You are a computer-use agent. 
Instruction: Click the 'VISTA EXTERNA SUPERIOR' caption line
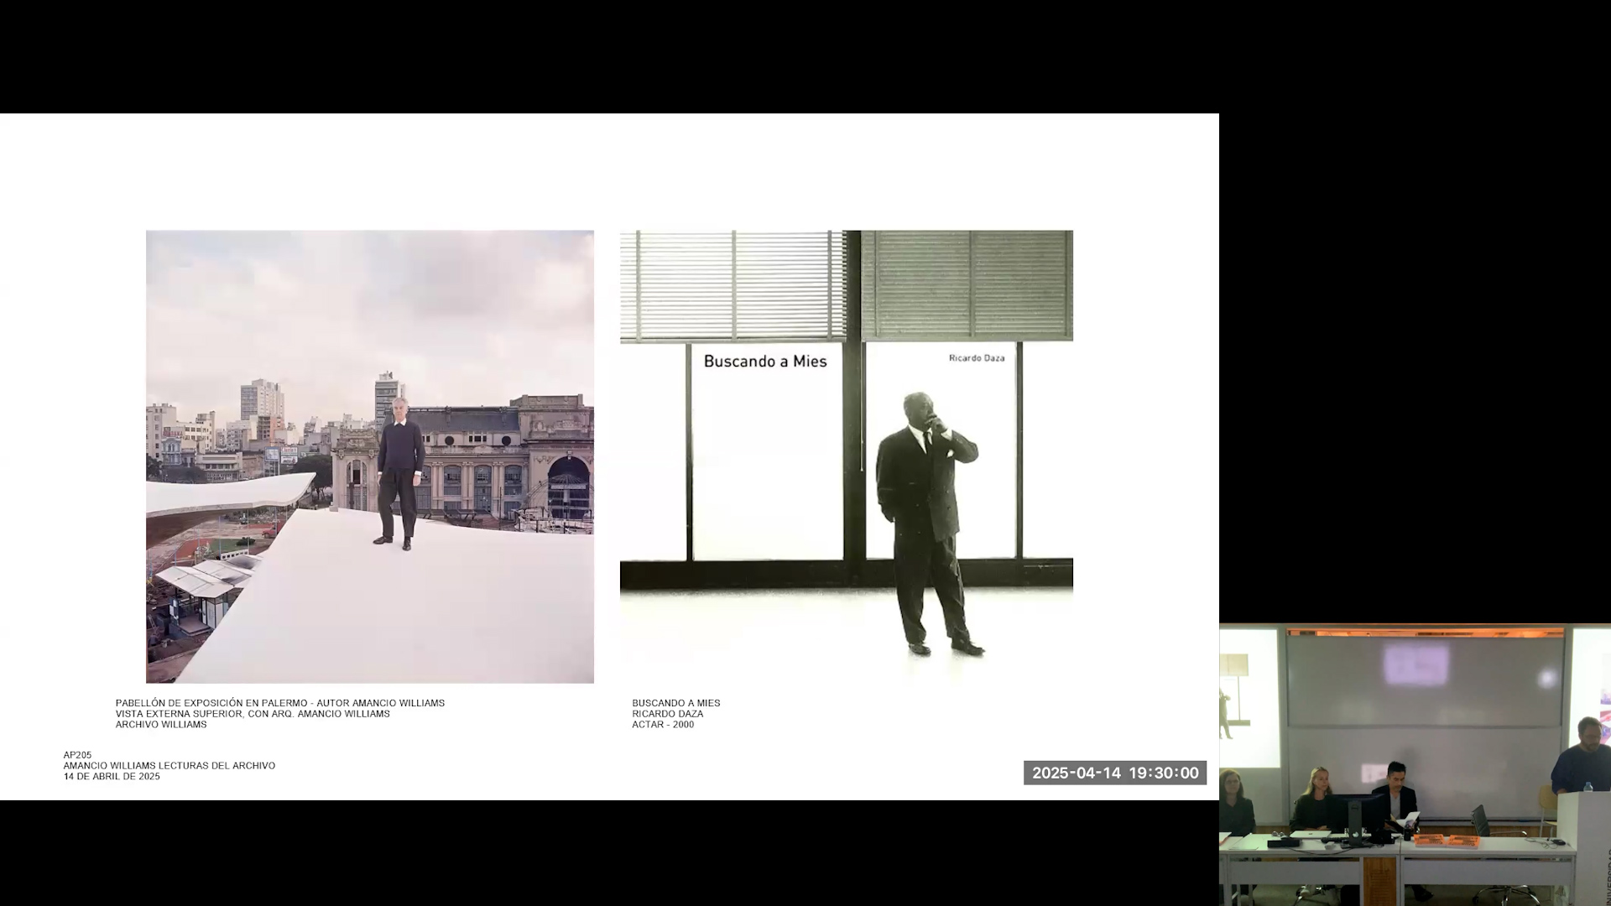[x=252, y=714]
